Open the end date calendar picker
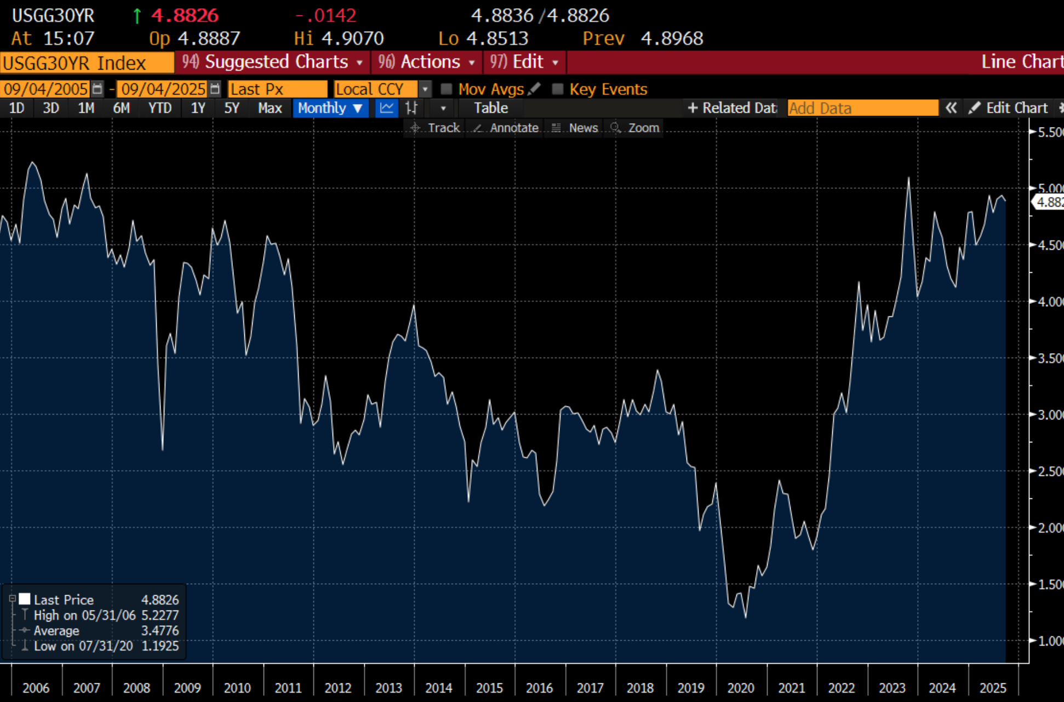Image resolution: width=1064 pixels, height=702 pixels. [215, 89]
